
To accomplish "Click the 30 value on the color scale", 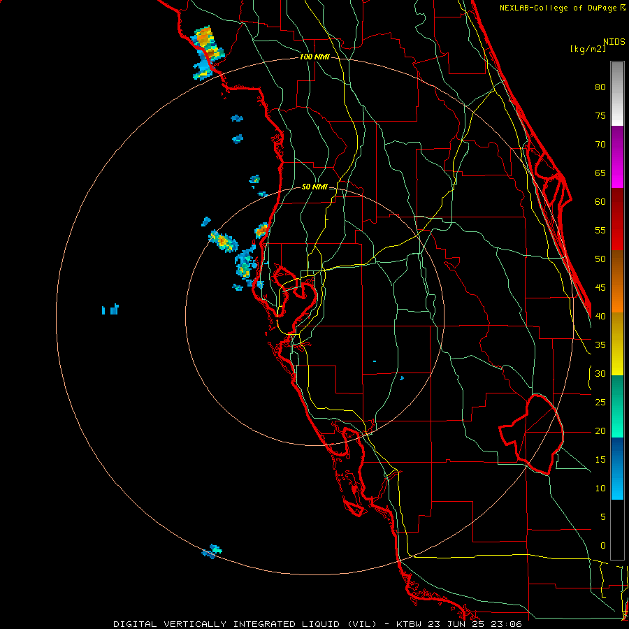I will point(600,374).
